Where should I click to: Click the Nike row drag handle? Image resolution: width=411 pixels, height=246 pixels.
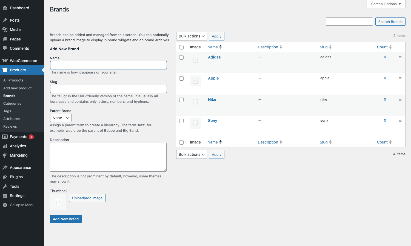tap(400, 99)
